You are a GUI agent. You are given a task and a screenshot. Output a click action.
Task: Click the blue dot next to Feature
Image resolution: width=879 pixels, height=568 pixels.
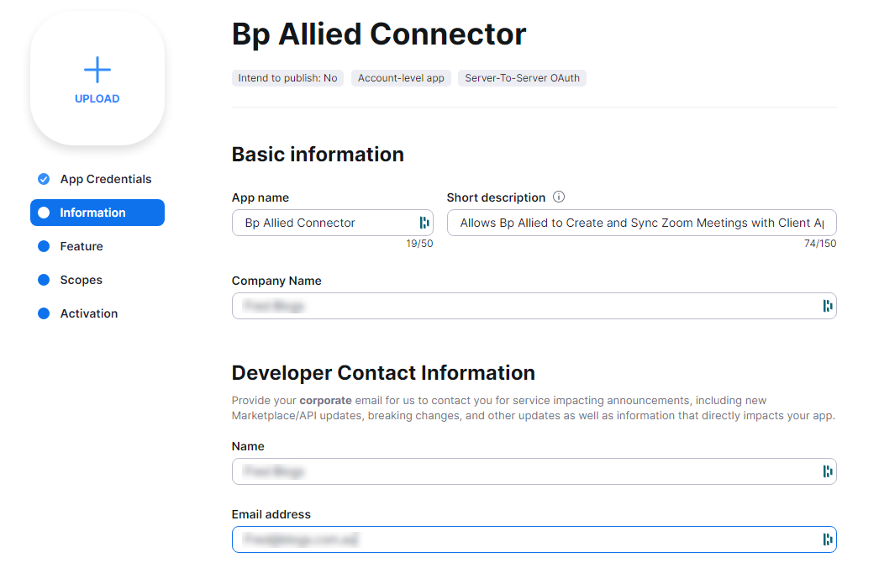(44, 246)
